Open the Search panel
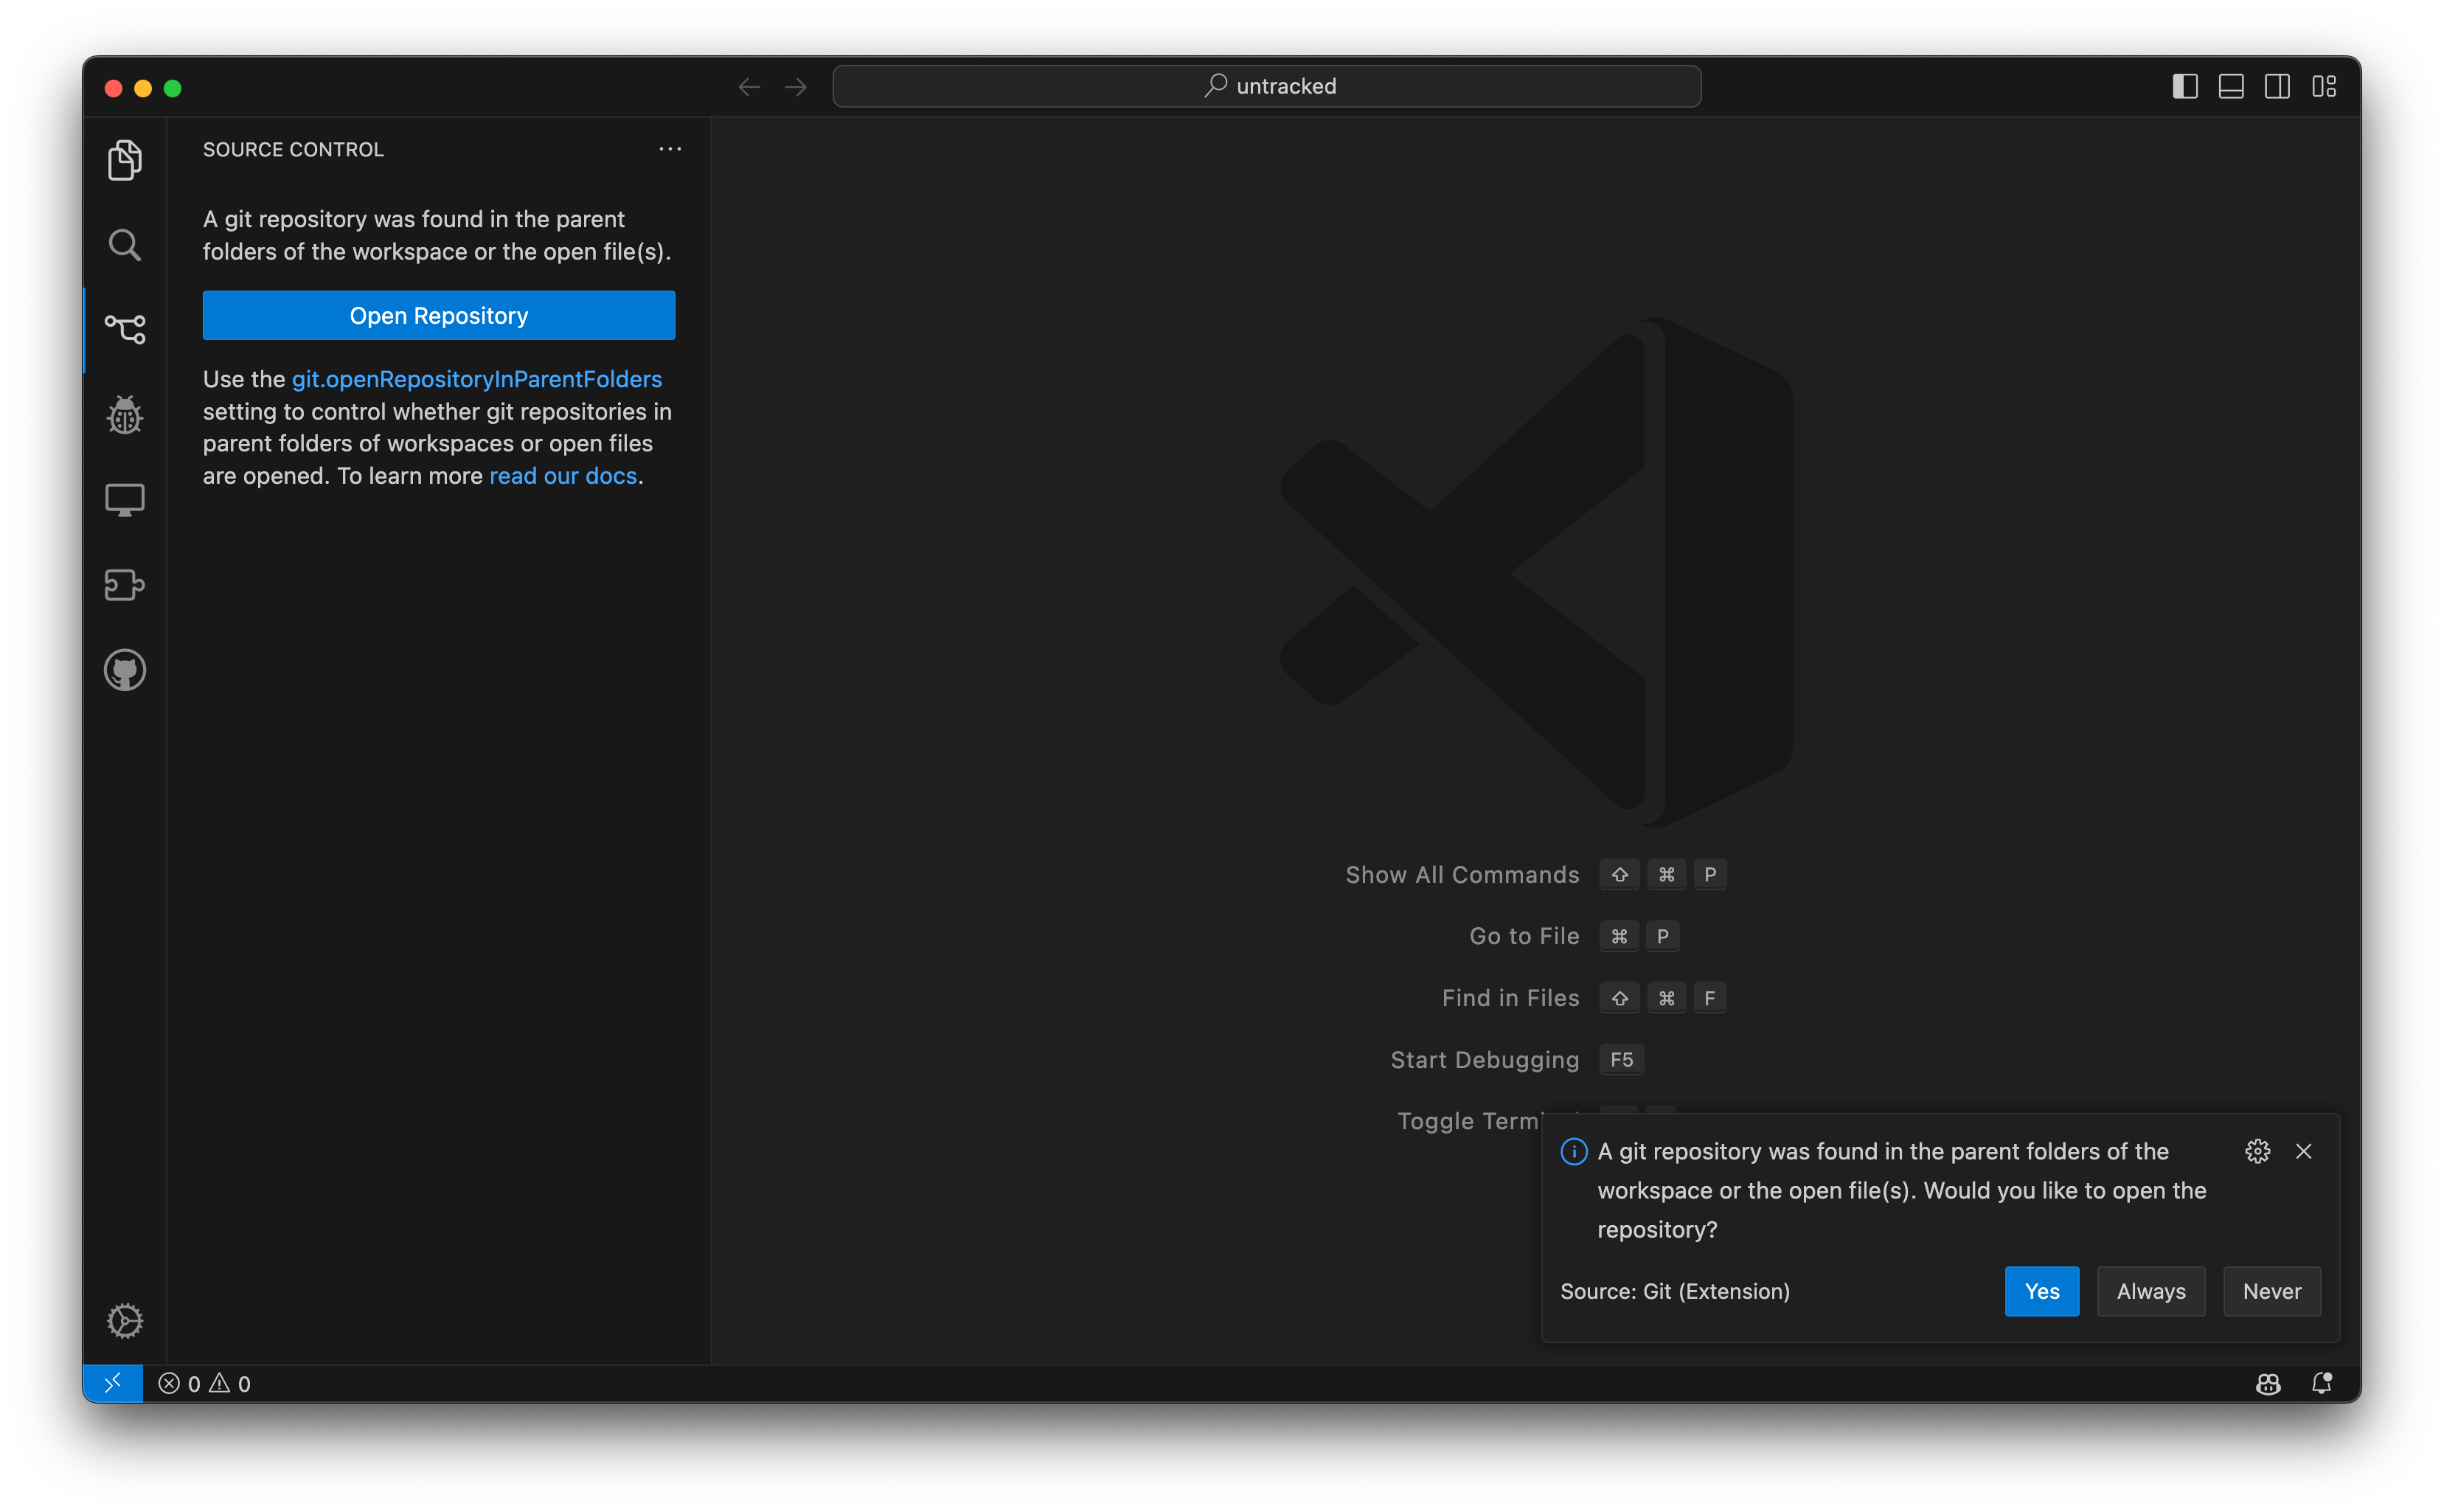The image size is (2444, 1512). click(x=124, y=244)
